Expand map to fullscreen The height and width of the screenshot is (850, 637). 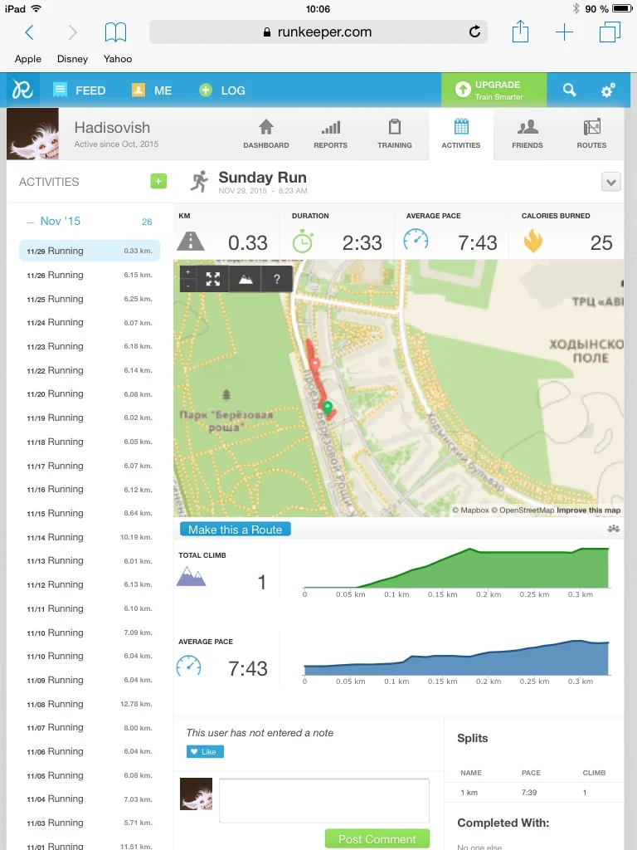pos(213,279)
